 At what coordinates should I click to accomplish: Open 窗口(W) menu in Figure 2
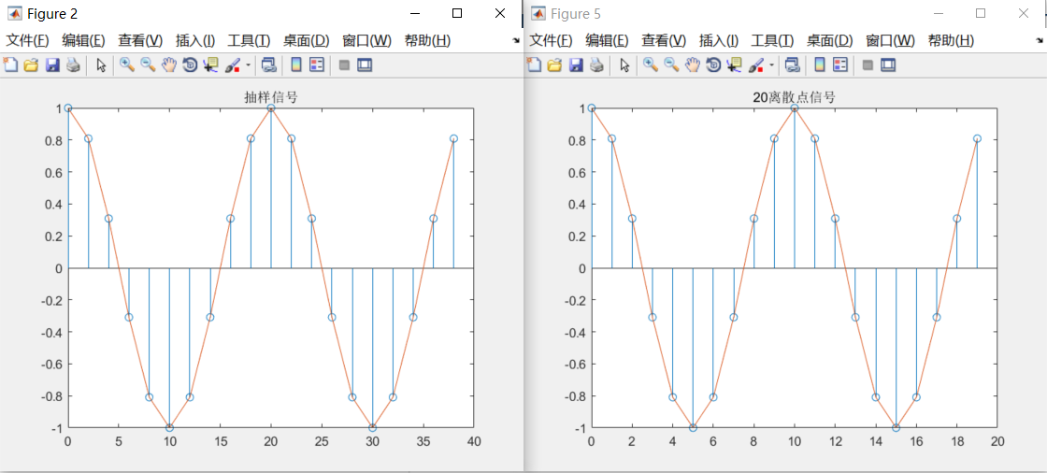tap(366, 40)
